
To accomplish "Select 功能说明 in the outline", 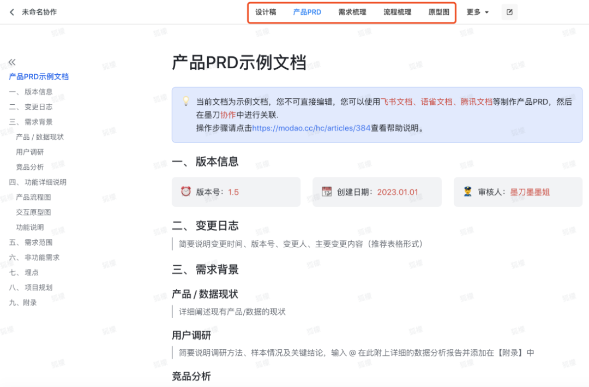I will (x=29, y=227).
